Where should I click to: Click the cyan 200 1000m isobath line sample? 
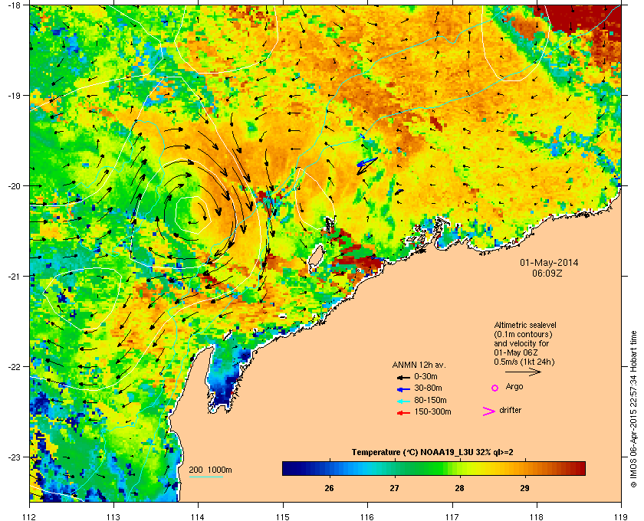(x=206, y=477)
